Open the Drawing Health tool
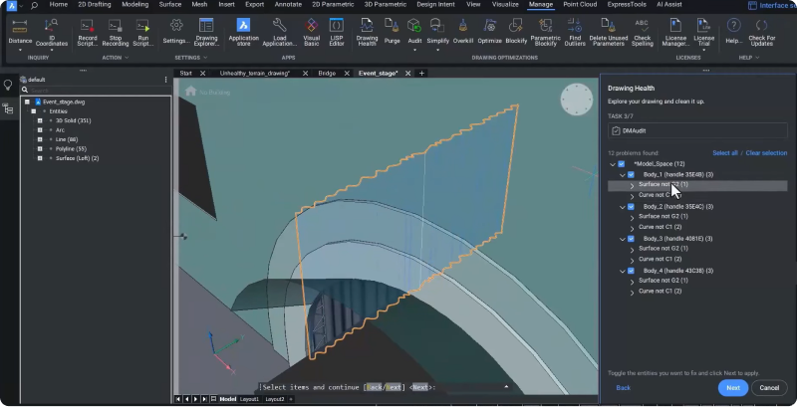Image resolution: width=797 pixels, height=407 pixels. click(367, 29)
